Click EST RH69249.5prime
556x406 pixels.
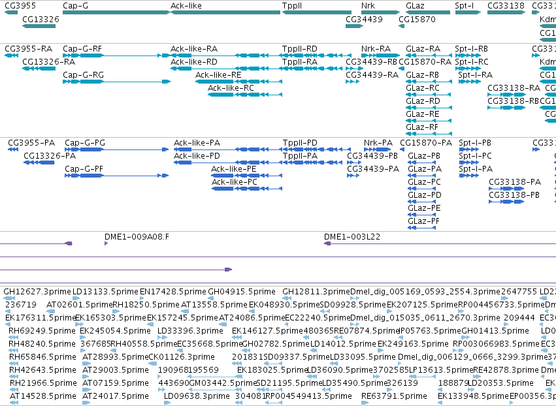13,337
